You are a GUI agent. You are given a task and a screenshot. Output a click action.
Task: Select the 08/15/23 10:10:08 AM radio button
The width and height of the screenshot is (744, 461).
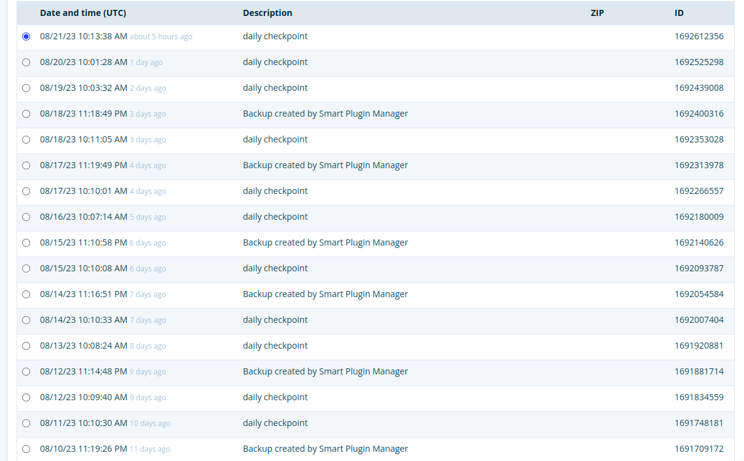(26, 269)
